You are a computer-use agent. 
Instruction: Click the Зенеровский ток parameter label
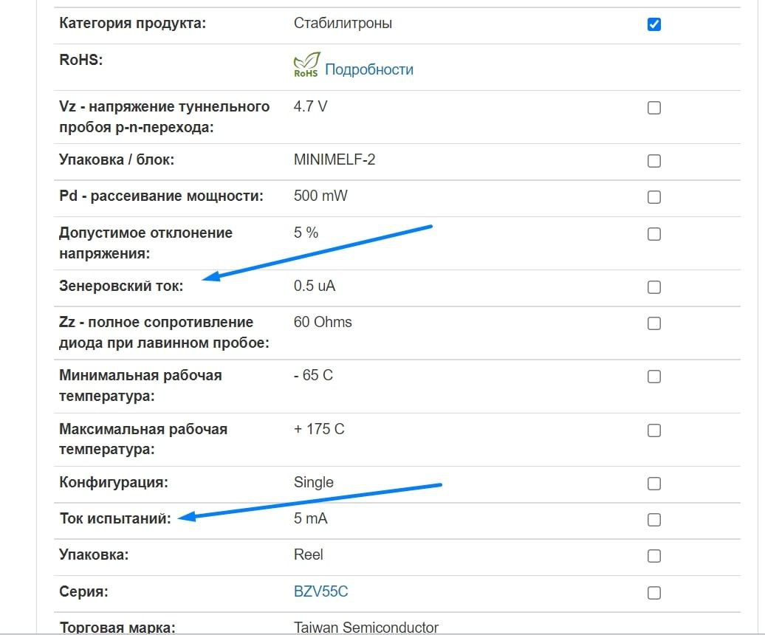[121, 286]
